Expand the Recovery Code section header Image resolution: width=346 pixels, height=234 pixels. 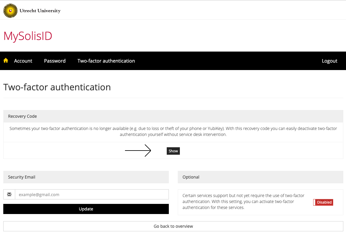[22, 116]
